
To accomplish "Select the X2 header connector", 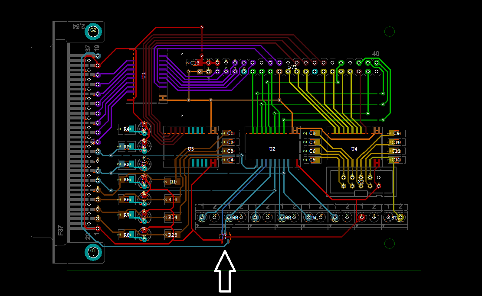I will point(361,182).
